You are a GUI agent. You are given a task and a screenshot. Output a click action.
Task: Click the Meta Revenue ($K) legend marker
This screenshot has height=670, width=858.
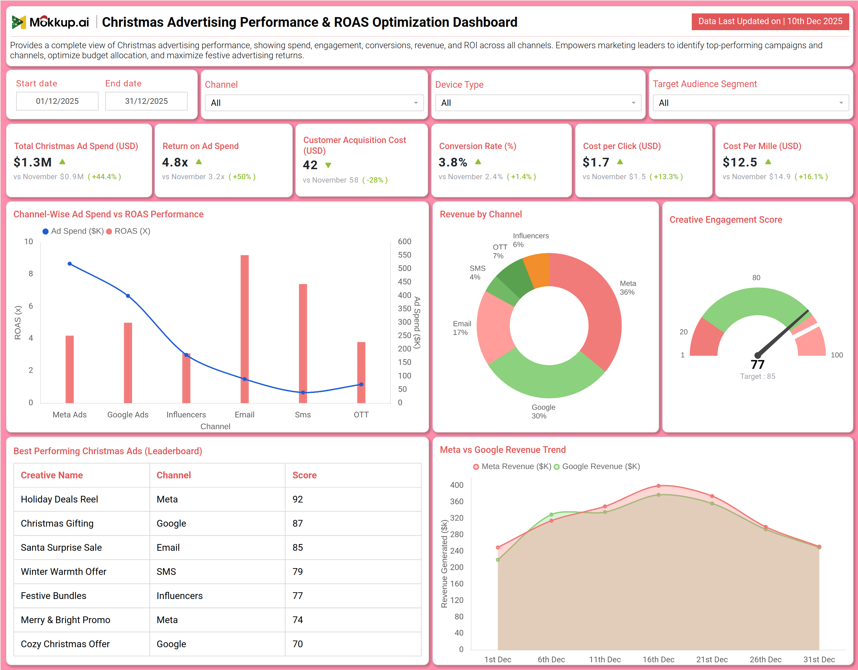(x=476, y=467)
